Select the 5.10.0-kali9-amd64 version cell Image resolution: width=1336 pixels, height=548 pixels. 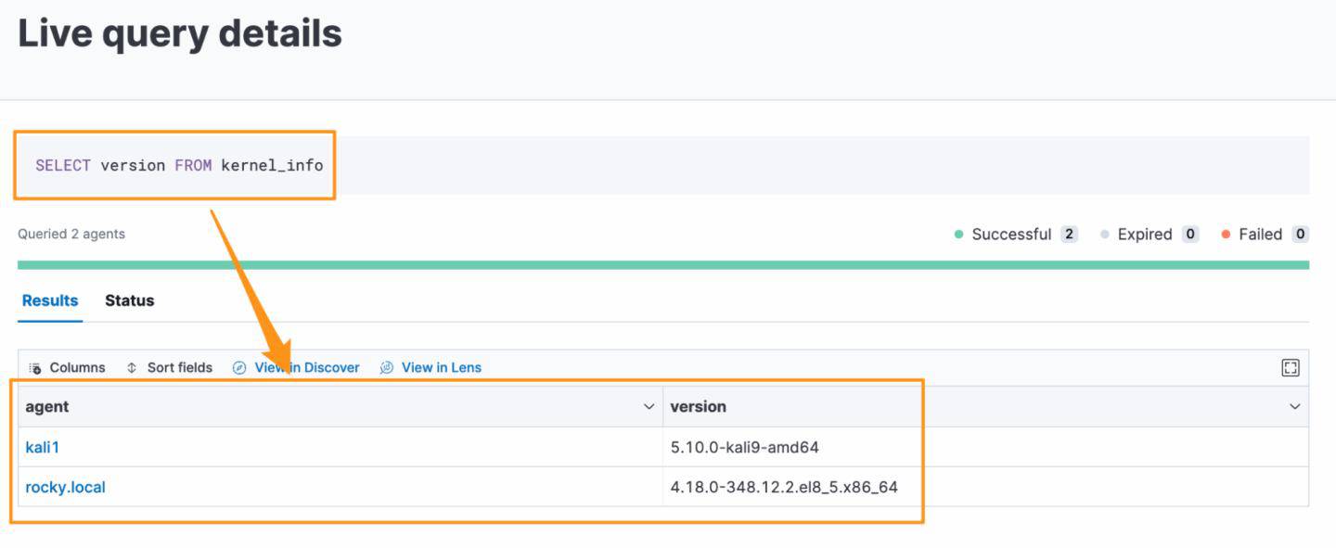[744, 447]
